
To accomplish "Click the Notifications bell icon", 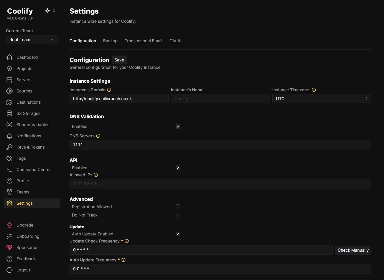I will click(x=9, y=136).
